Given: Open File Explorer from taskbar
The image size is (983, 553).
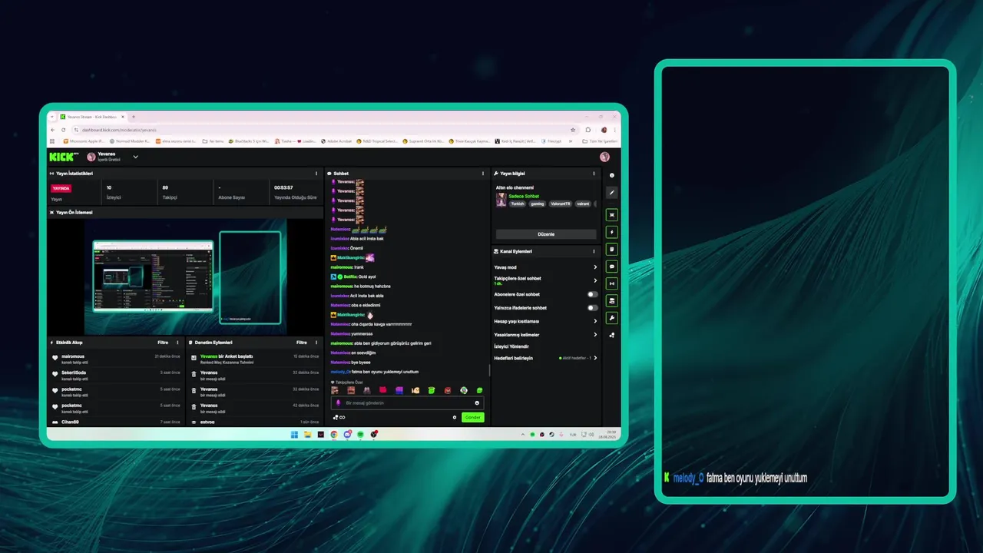Looking at the screenshot, I should pos(307,434).
